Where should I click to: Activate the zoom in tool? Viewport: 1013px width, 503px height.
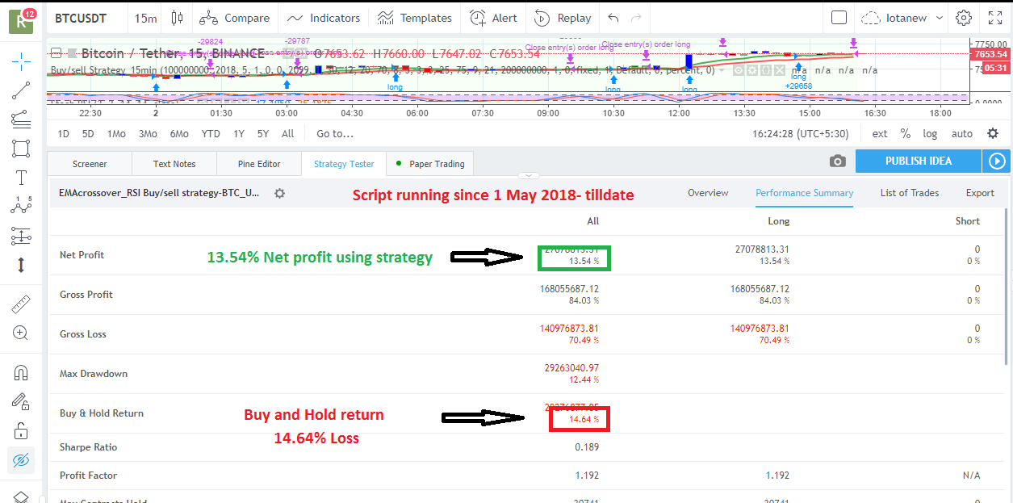(x=21, y=333)
